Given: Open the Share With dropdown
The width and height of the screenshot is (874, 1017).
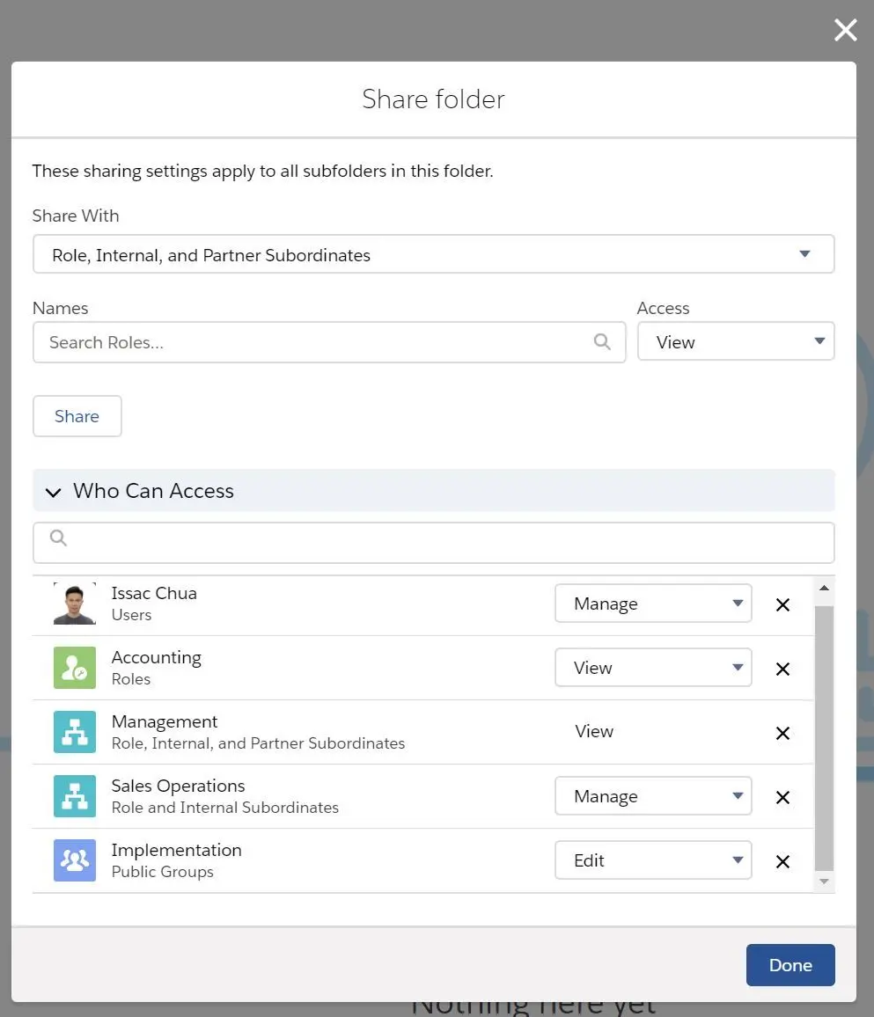Looking at the screenshot, I should pos(433,254).
